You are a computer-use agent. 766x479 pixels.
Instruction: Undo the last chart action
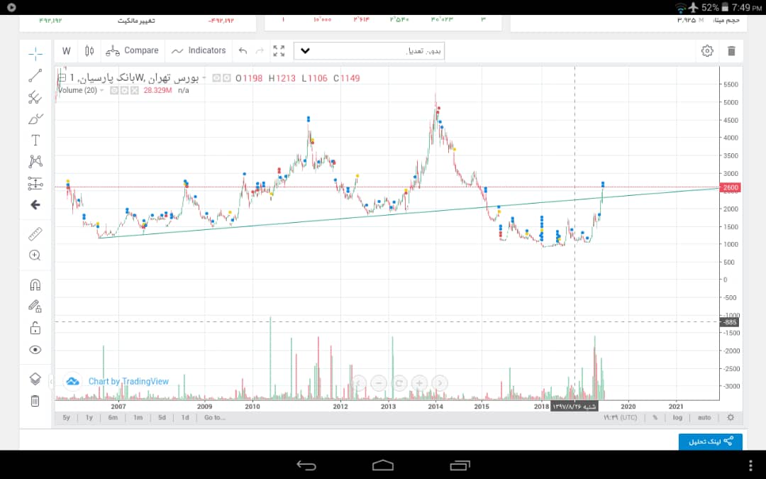(x=243, y=51)
